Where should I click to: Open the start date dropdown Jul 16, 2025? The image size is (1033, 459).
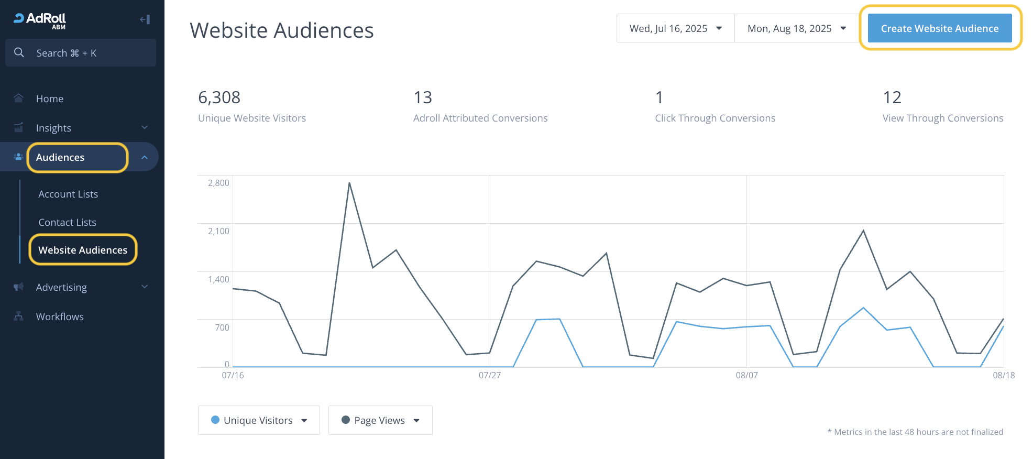675,28
